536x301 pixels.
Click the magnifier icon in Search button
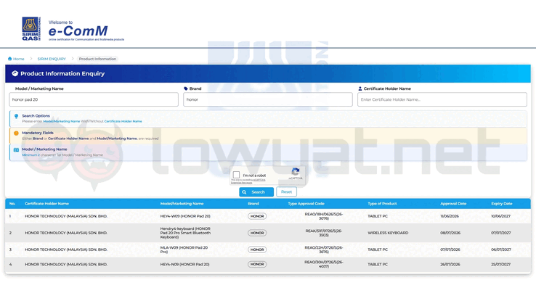(x=245, y=192)
